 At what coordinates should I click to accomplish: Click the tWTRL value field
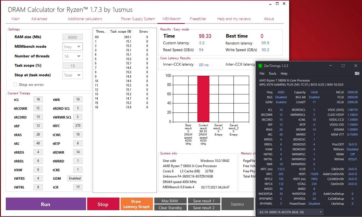tap(38, 187)
